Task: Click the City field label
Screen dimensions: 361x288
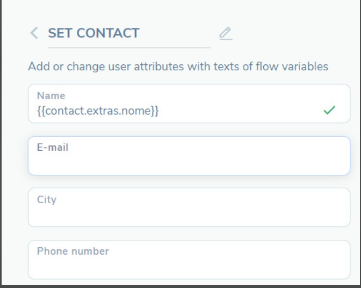Action: tap(47, 200)
